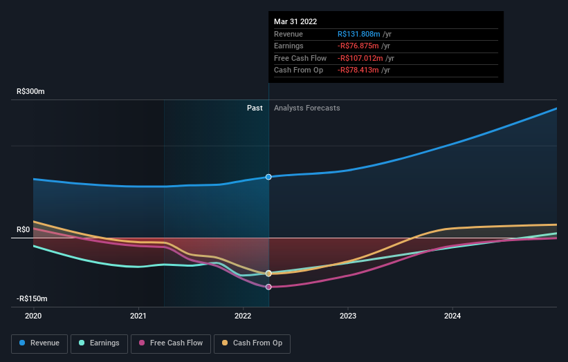Click the -R$76.875m earnings value
The image size is (568, 362).
tap(358, 46)
